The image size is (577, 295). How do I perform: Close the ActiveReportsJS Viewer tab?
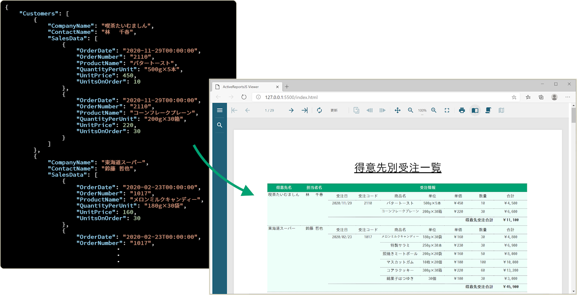pyautogui.click(x=277, y=87)
